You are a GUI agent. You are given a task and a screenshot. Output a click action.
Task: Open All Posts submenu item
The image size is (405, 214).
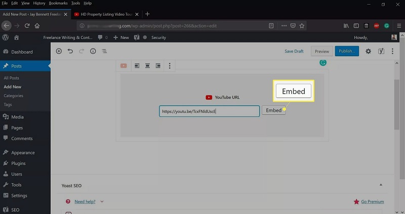pyautogui.click(x=11, y=78)
